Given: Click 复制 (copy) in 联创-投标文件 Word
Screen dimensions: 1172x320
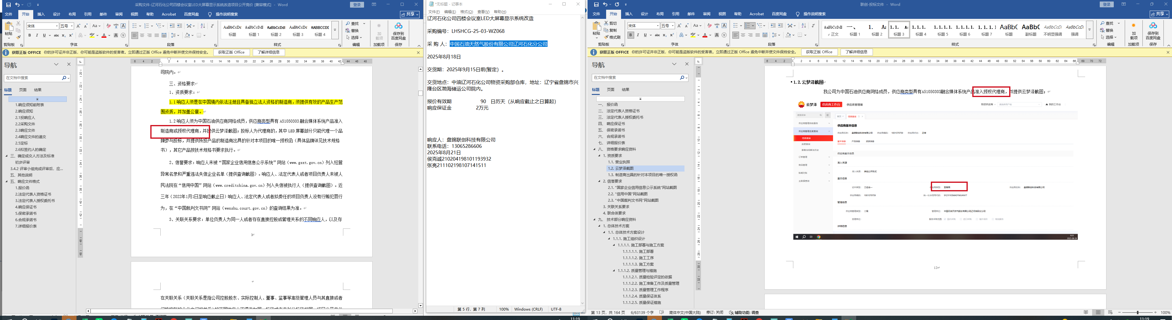Looking at the screenshot, I should point(611,30).
